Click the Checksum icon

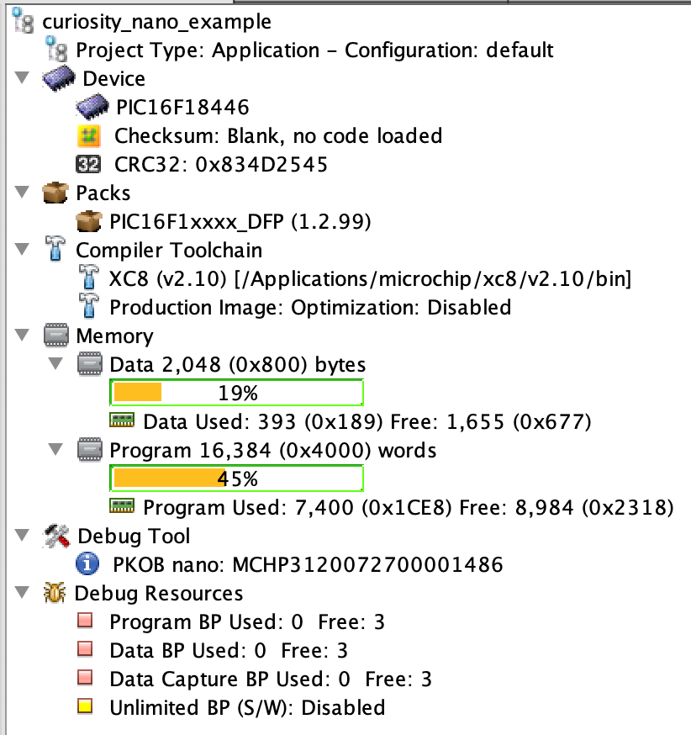click(88, 135)
